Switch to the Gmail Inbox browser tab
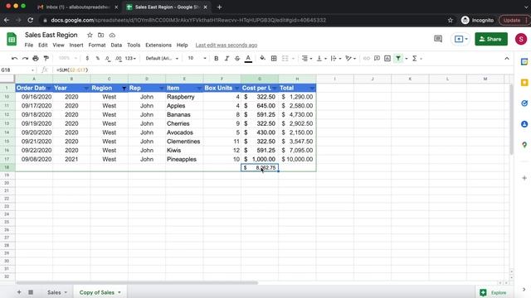 pos(77,7)
